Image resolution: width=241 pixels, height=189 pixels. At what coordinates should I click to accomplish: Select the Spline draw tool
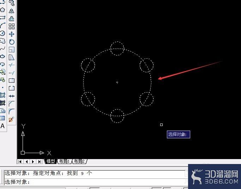click(x=2, y=49)
